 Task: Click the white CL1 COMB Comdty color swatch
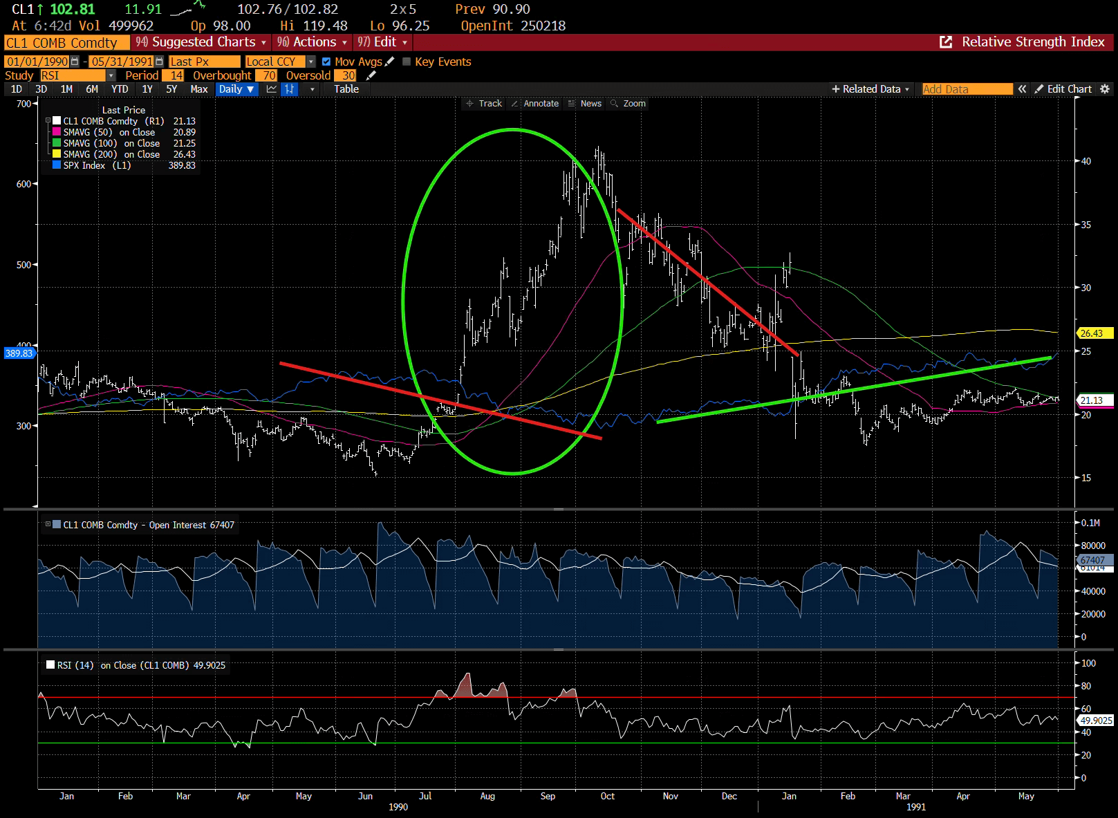pos(57,121)
